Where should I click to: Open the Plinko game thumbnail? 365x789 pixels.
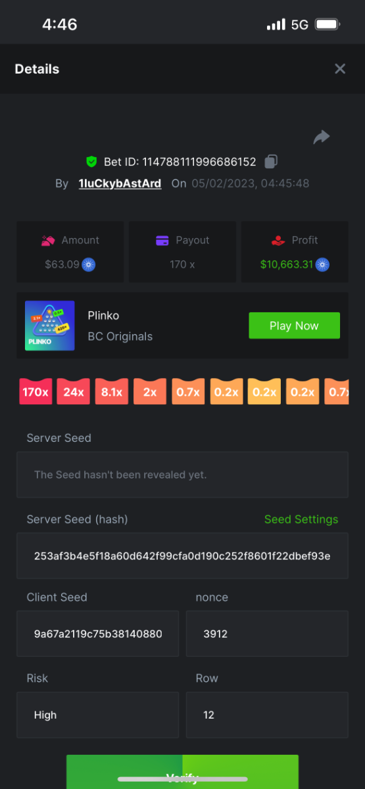tap(50, 325)
